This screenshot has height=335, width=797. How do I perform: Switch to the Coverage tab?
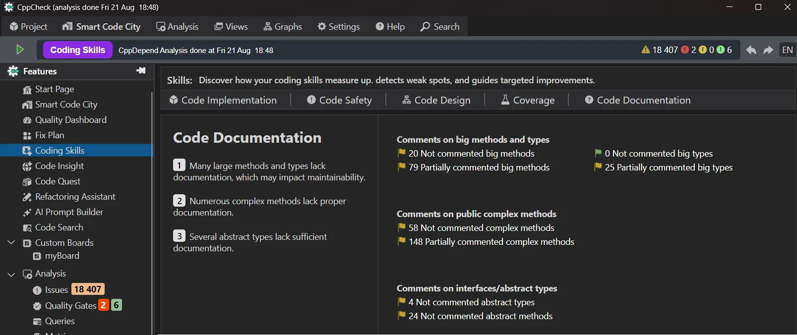(x=528, y=100)
